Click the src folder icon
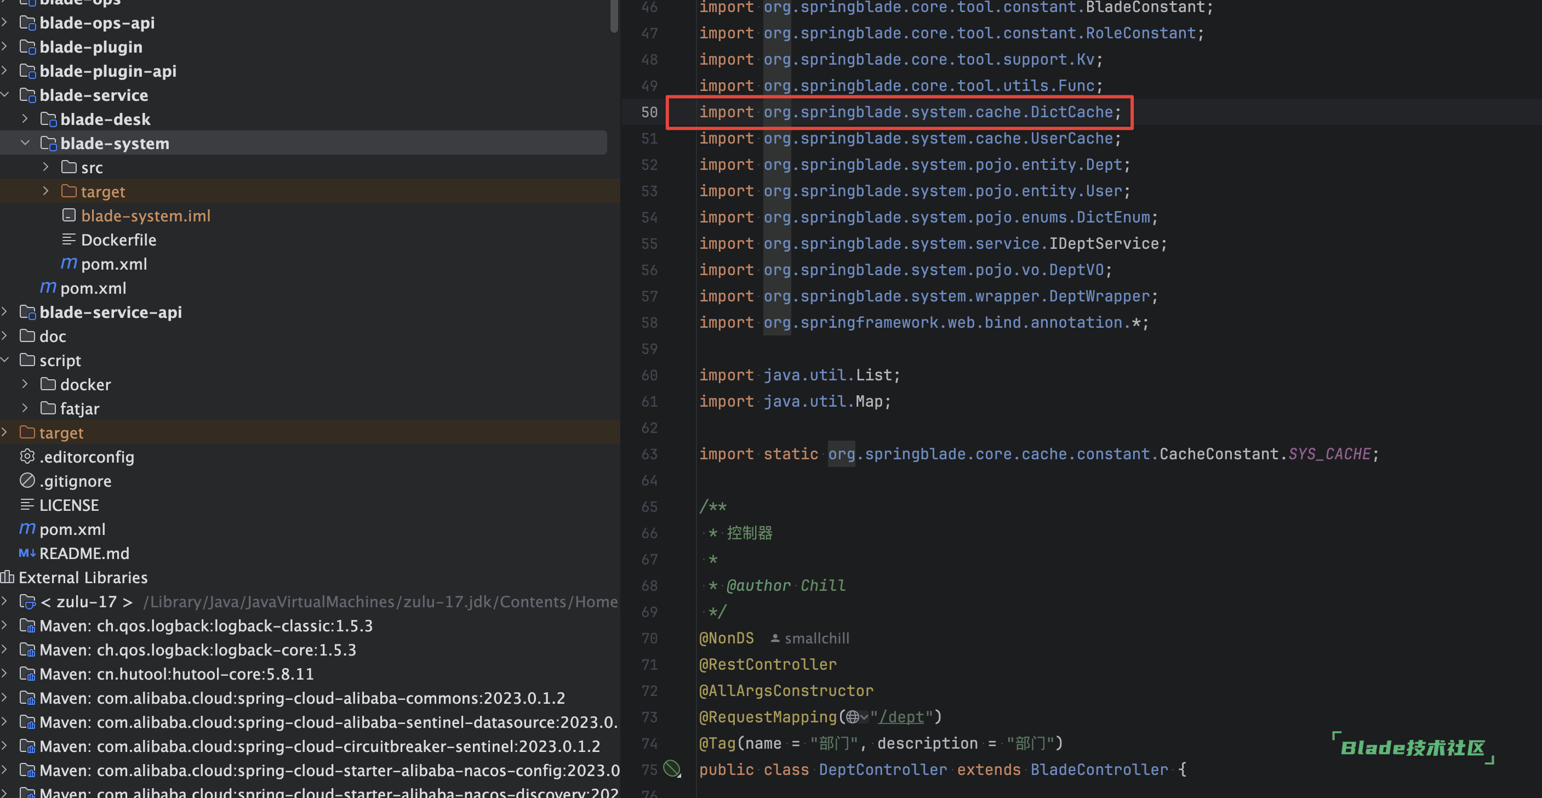1542x798 pixels. [69, 167]
